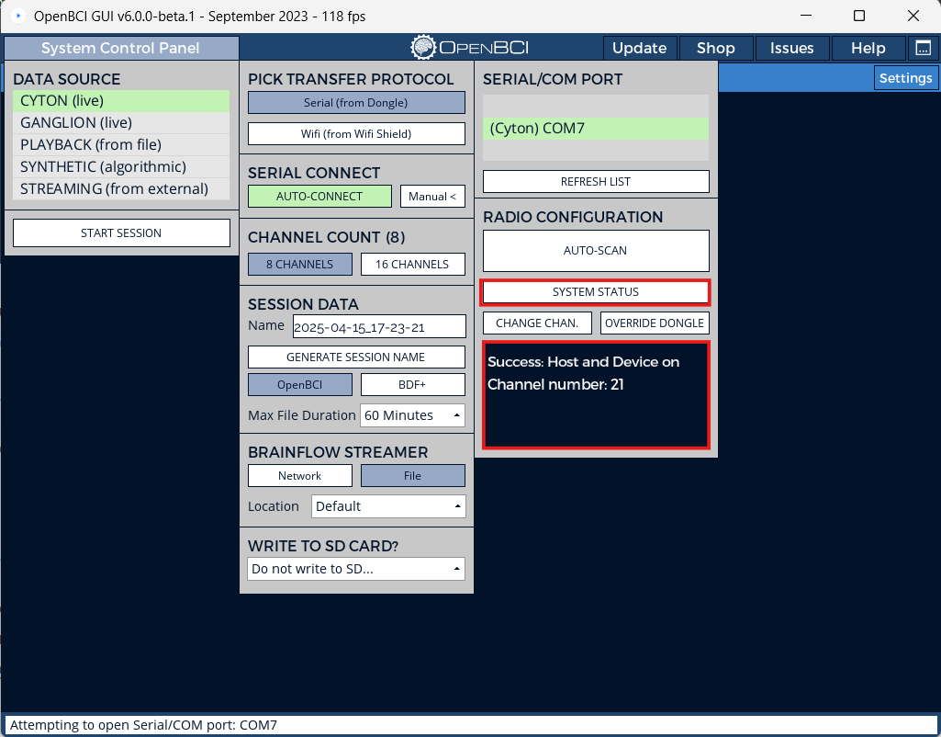Viewport: 941px width, 737px height.
Task: Open the Shop menu item
Action: coord(715,49)
